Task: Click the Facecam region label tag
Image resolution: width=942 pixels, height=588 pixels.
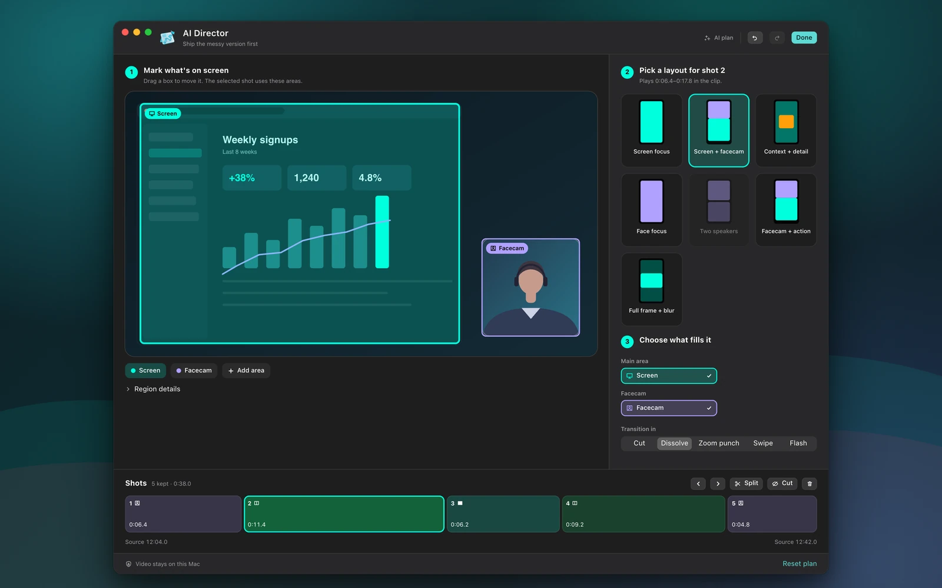Action: (507, 248)
